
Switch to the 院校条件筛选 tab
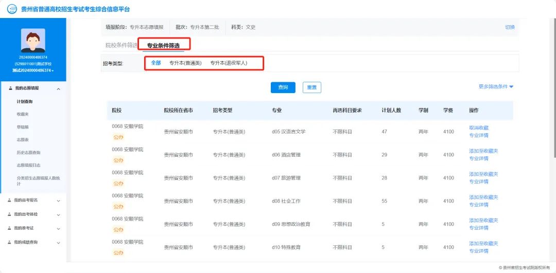point(121,45)
